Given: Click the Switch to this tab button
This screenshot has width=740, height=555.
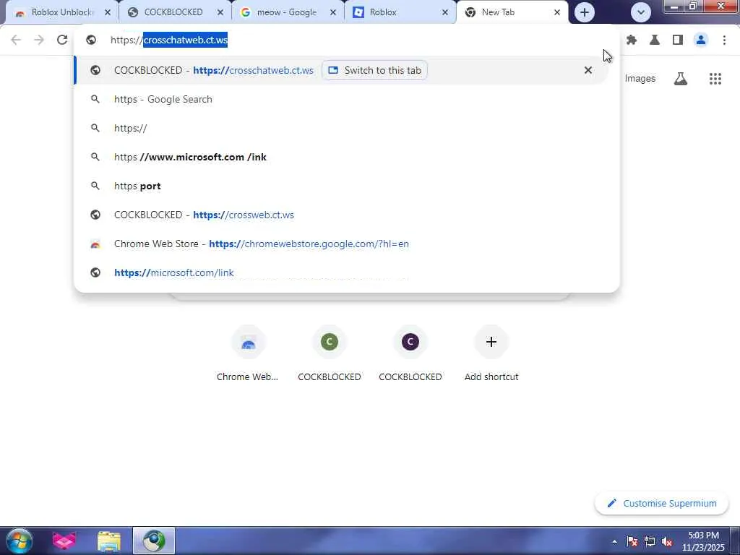Looking at the screenshot, I should [375, 70].
